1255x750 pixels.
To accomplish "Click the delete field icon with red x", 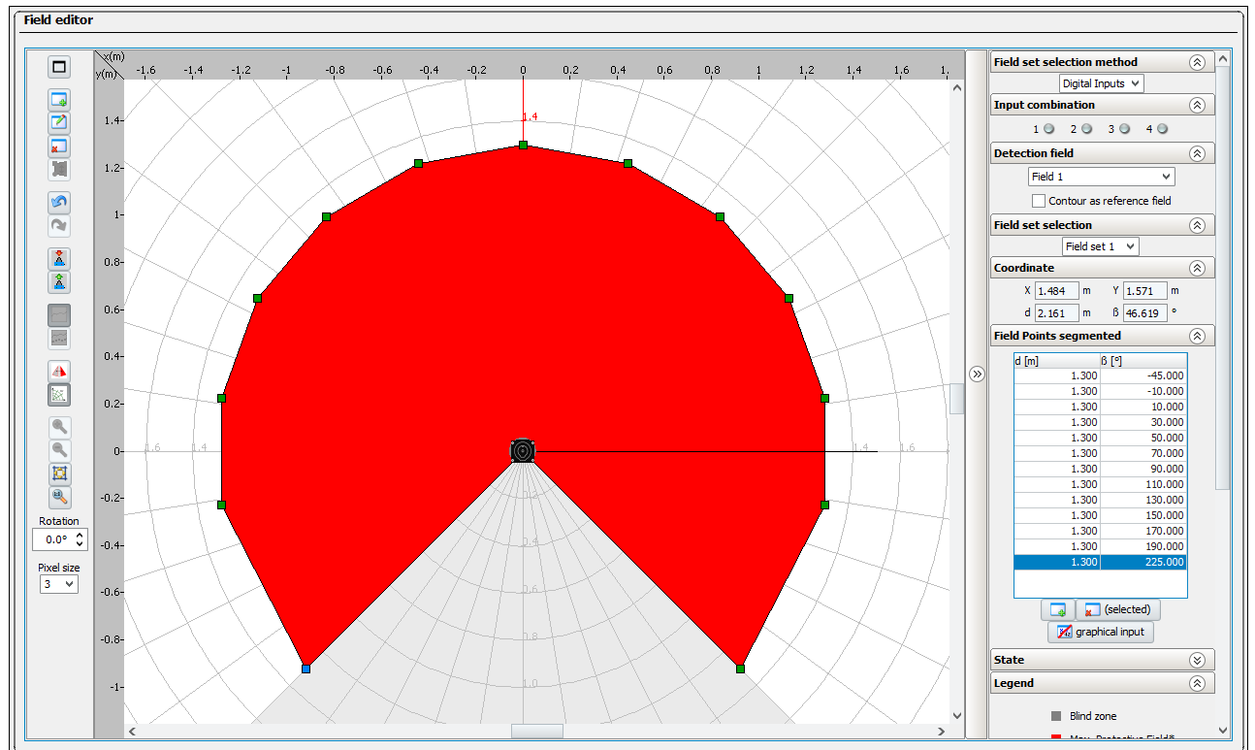I will pyautogui.click(x=59, y=146).
